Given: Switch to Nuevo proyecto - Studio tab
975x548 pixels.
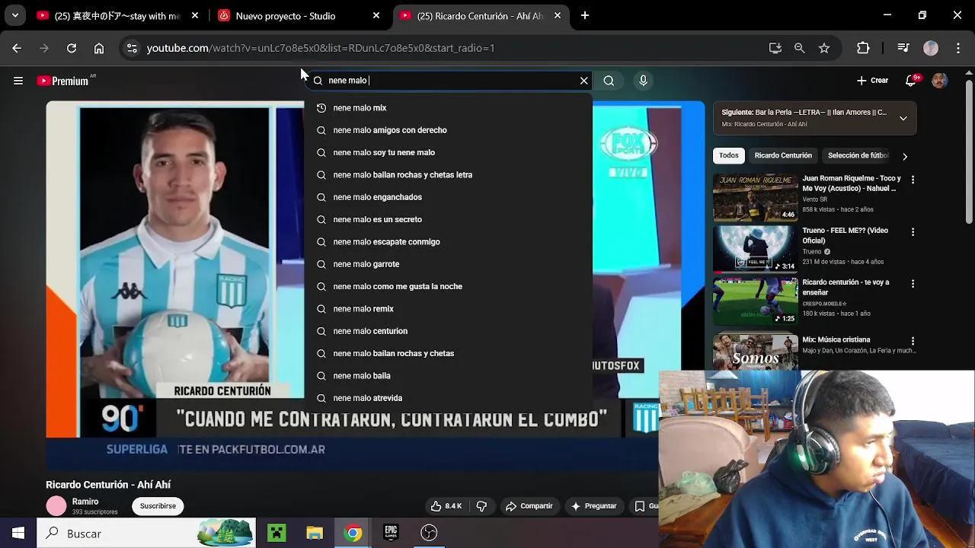Looking at the screenshot, I should (x=299, y=15).
